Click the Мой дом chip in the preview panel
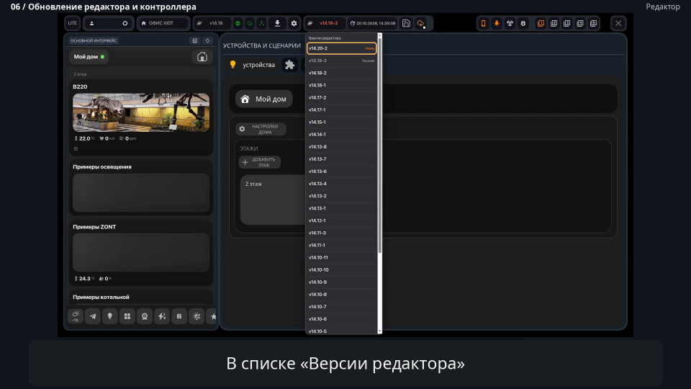Screen dimensions: 691x389 [x=89, y=56]
